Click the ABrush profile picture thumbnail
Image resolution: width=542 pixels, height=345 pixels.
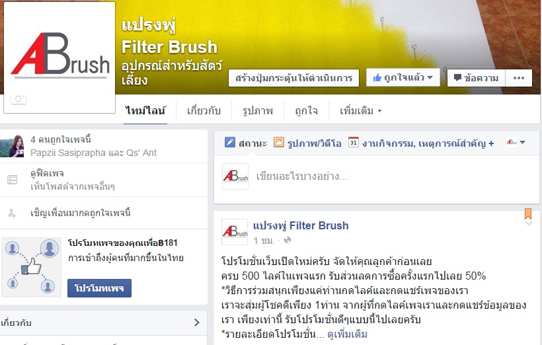pos(59,57)
